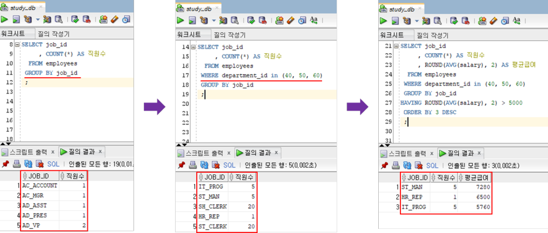548x233 pixels.
Task: Select HR_REP cell in middle results
Action: click(213, 216)
